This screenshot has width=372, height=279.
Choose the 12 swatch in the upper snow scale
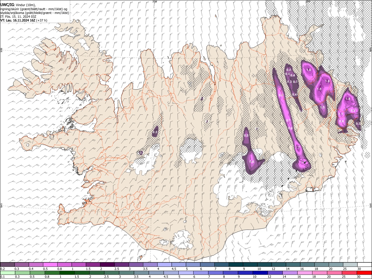coord(278,264)
